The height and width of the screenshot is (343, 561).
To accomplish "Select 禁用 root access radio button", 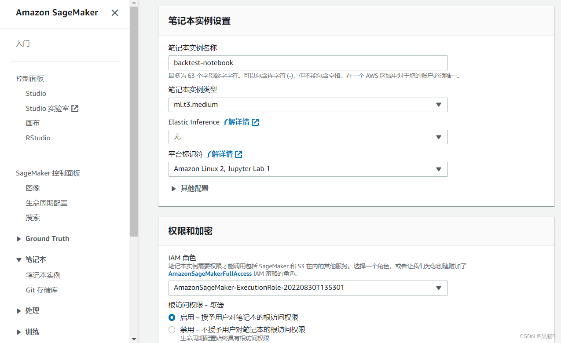I will [172, 330].
